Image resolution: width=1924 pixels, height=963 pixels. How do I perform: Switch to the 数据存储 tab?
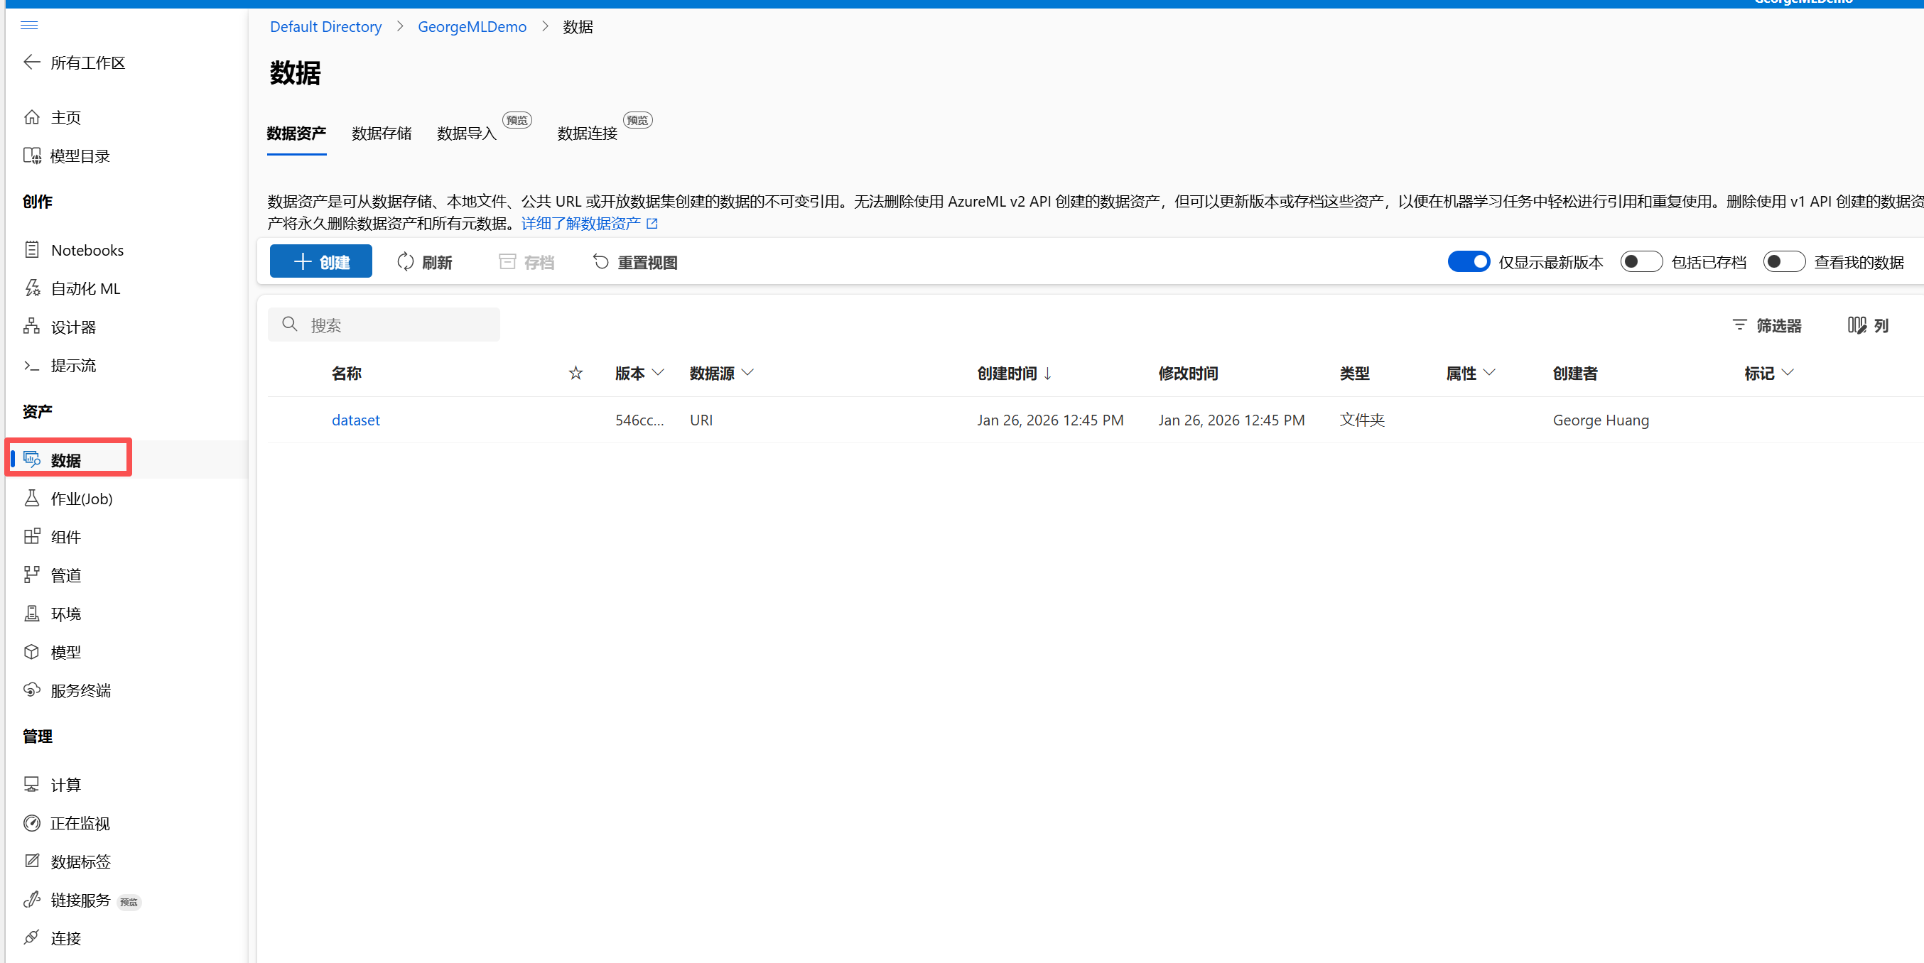click(381, 134)
